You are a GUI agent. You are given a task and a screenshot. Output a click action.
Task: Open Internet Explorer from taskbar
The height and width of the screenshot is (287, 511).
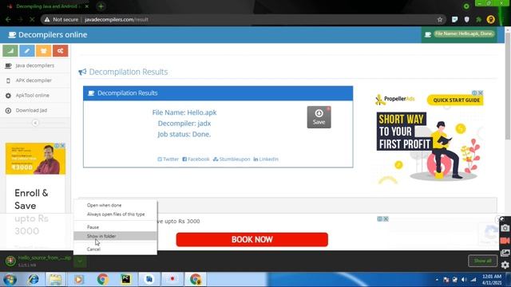pyautogui.click(x=34, y=280)
